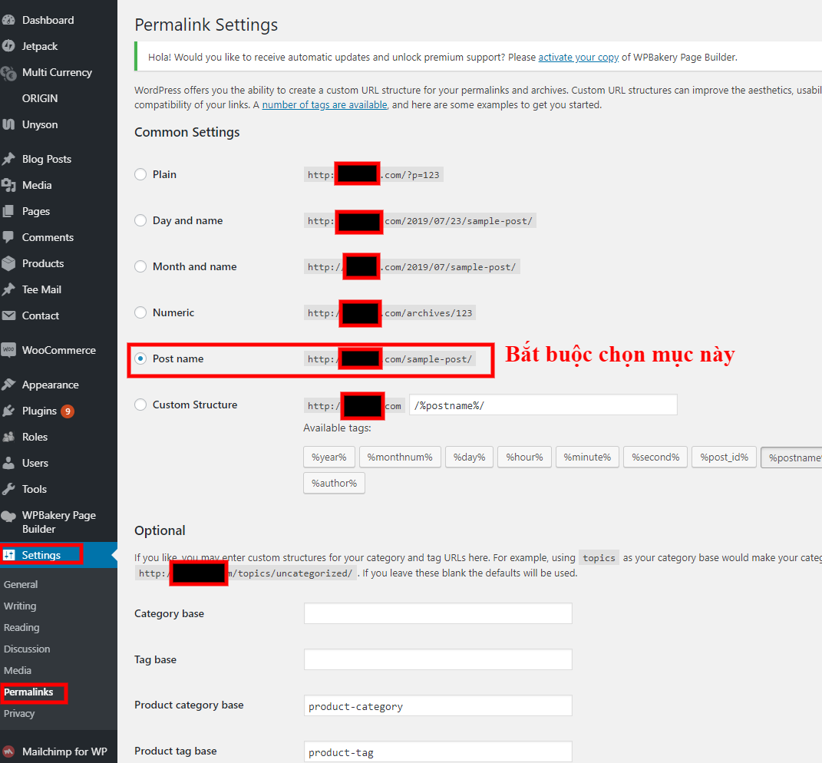Toggle the %postname% tag button
The height and width of the screenshot is (763, 822).
791,457
